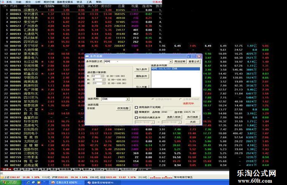Click the 关闭 button in the dialog
This screenshot has height=185, width=287.
(193, 122)
